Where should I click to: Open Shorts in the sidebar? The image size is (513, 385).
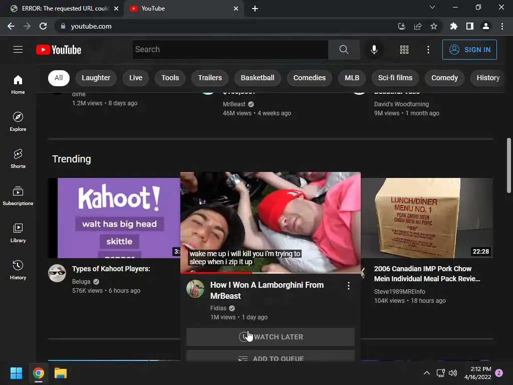pyautogui.click(x=18, y=158)
